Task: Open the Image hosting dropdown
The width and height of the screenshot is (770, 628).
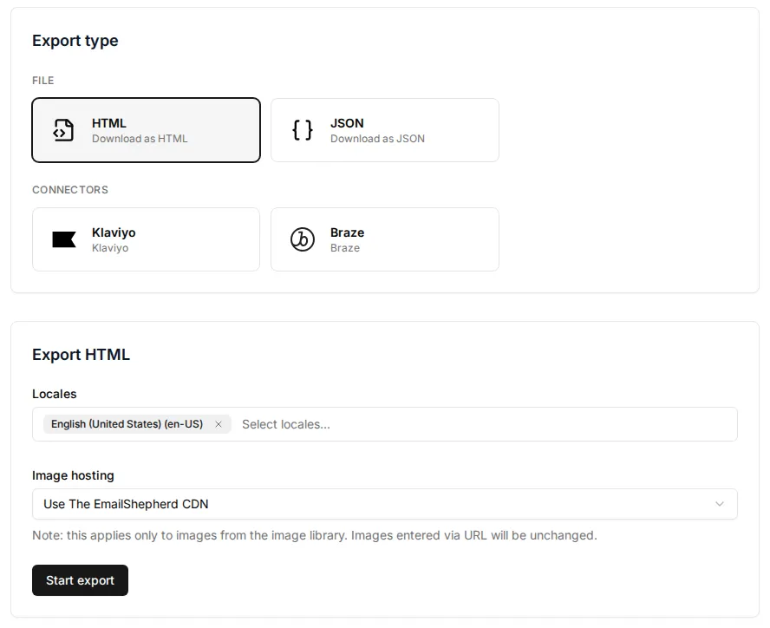Action: tap(384, 504)
